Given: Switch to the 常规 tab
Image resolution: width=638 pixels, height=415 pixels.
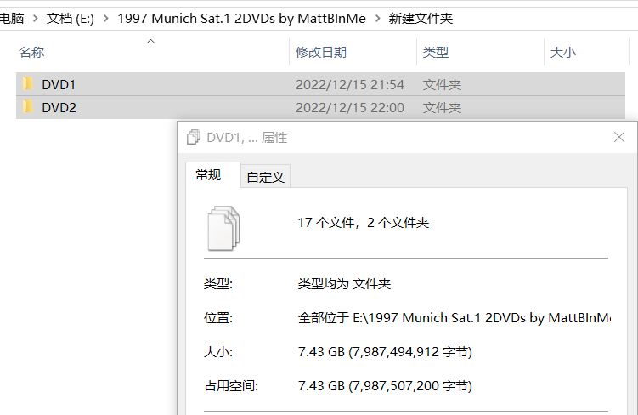Looking at the screenshot, I should (208, 175).
